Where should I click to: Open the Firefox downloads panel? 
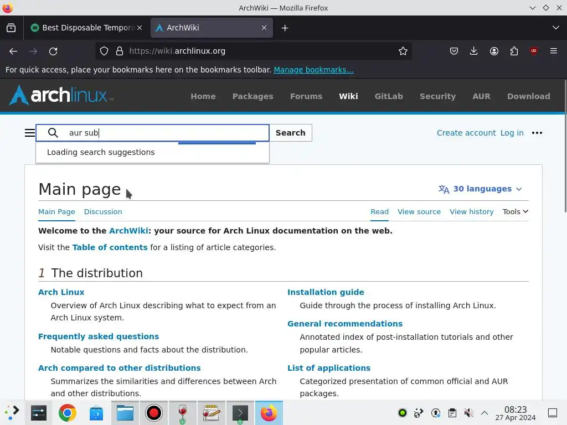coord(474,51)
